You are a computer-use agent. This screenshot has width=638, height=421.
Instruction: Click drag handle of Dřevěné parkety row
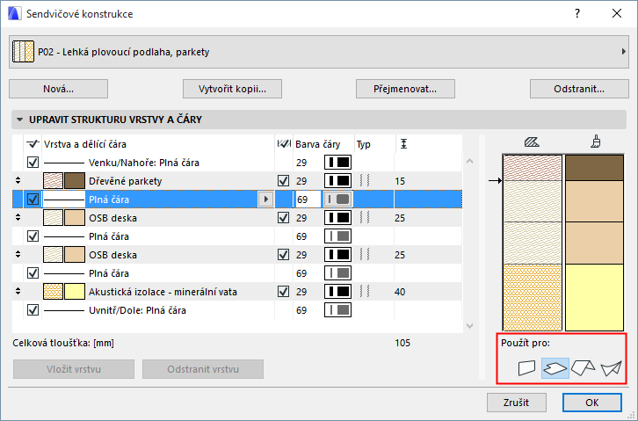point(18,180)
